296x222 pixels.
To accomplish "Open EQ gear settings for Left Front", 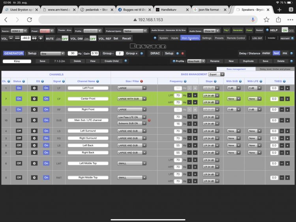I will [34, 88].
